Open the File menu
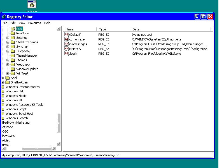This screenshot has height=168, width=224. [5, 23]
